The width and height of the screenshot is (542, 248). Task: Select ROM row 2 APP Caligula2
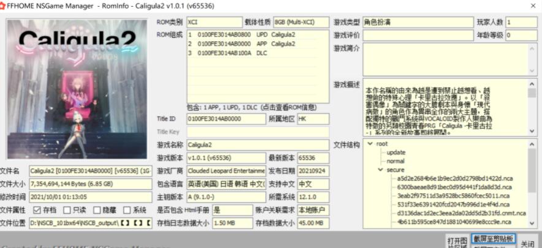258,44
